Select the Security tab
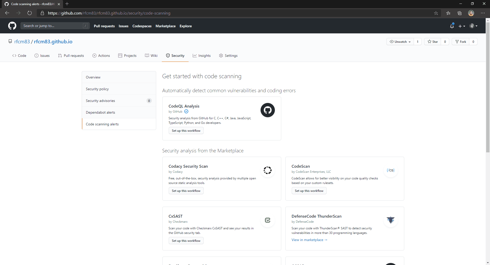Screen dimensions: 490x265 click(x=175, y=56)
